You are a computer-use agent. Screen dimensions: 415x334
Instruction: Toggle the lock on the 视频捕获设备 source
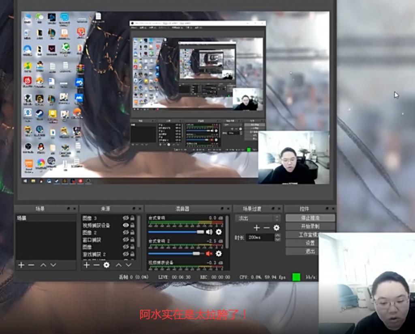point(133,225)
